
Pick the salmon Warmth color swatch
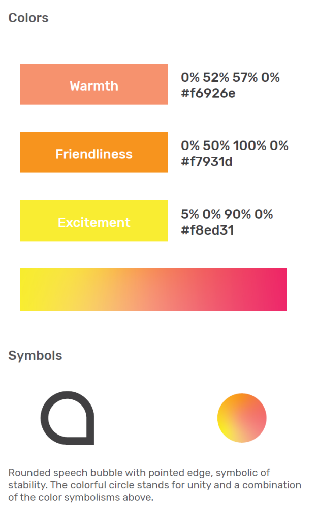[93, 84]
